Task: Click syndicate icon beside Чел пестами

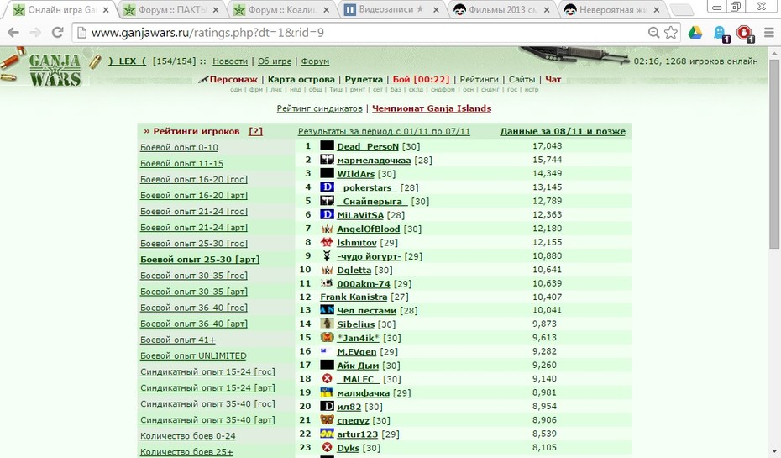Action: 327,310
